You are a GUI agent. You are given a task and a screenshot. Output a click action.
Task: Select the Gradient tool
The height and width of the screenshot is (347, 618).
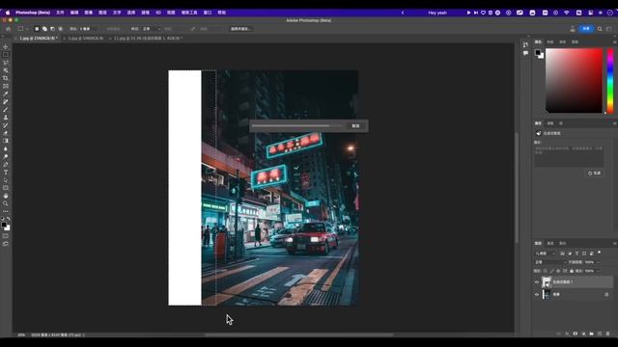(x=6, y=141)
